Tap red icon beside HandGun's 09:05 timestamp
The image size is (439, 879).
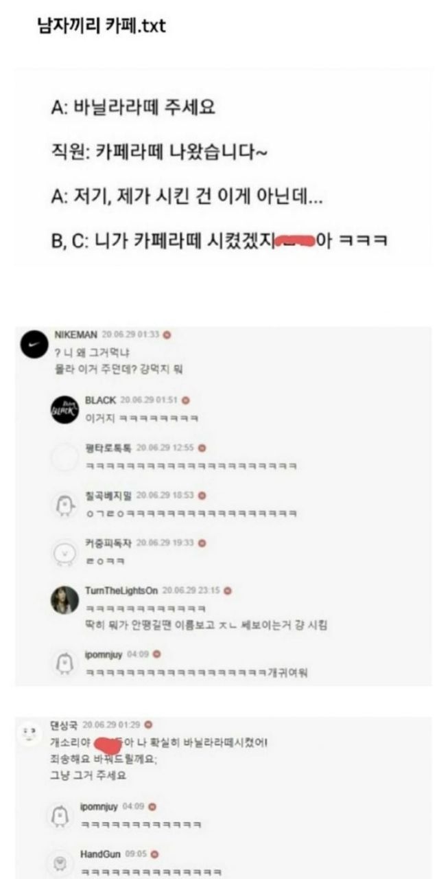tap(155, 854)
